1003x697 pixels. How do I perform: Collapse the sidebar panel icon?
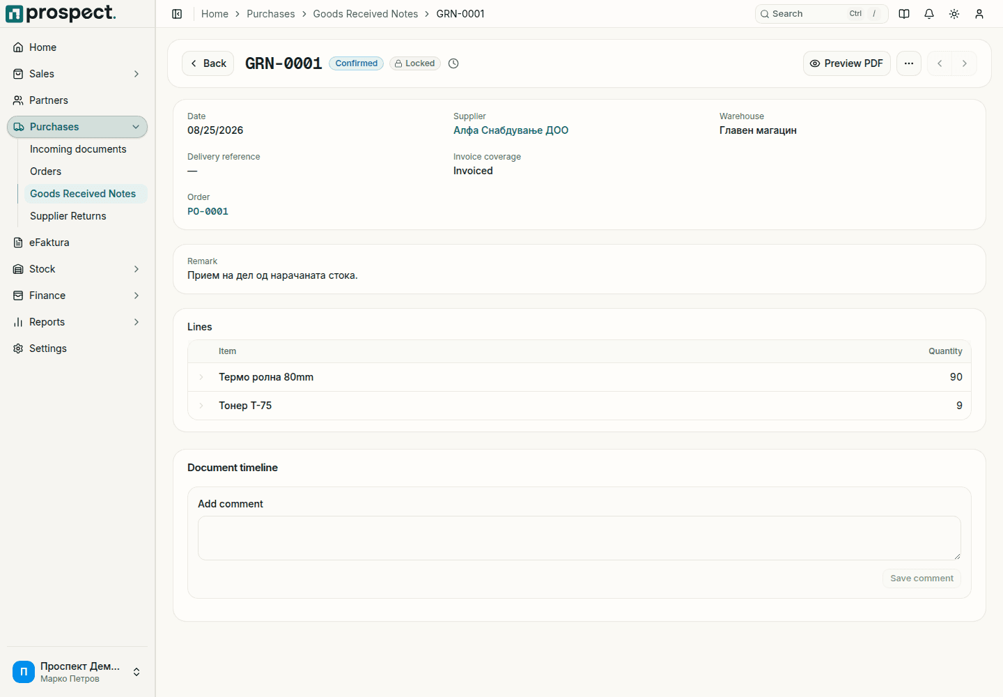(177, 14)
